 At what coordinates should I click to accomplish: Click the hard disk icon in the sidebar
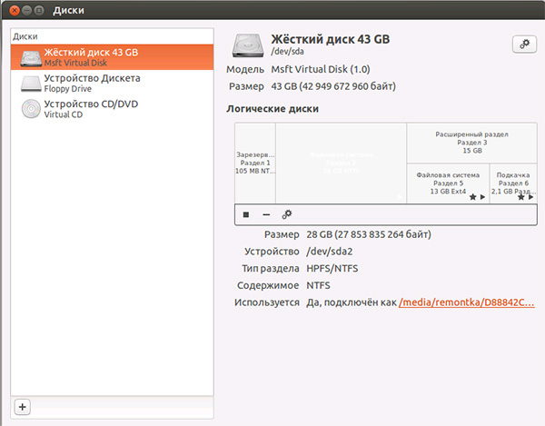click(31, 58)
